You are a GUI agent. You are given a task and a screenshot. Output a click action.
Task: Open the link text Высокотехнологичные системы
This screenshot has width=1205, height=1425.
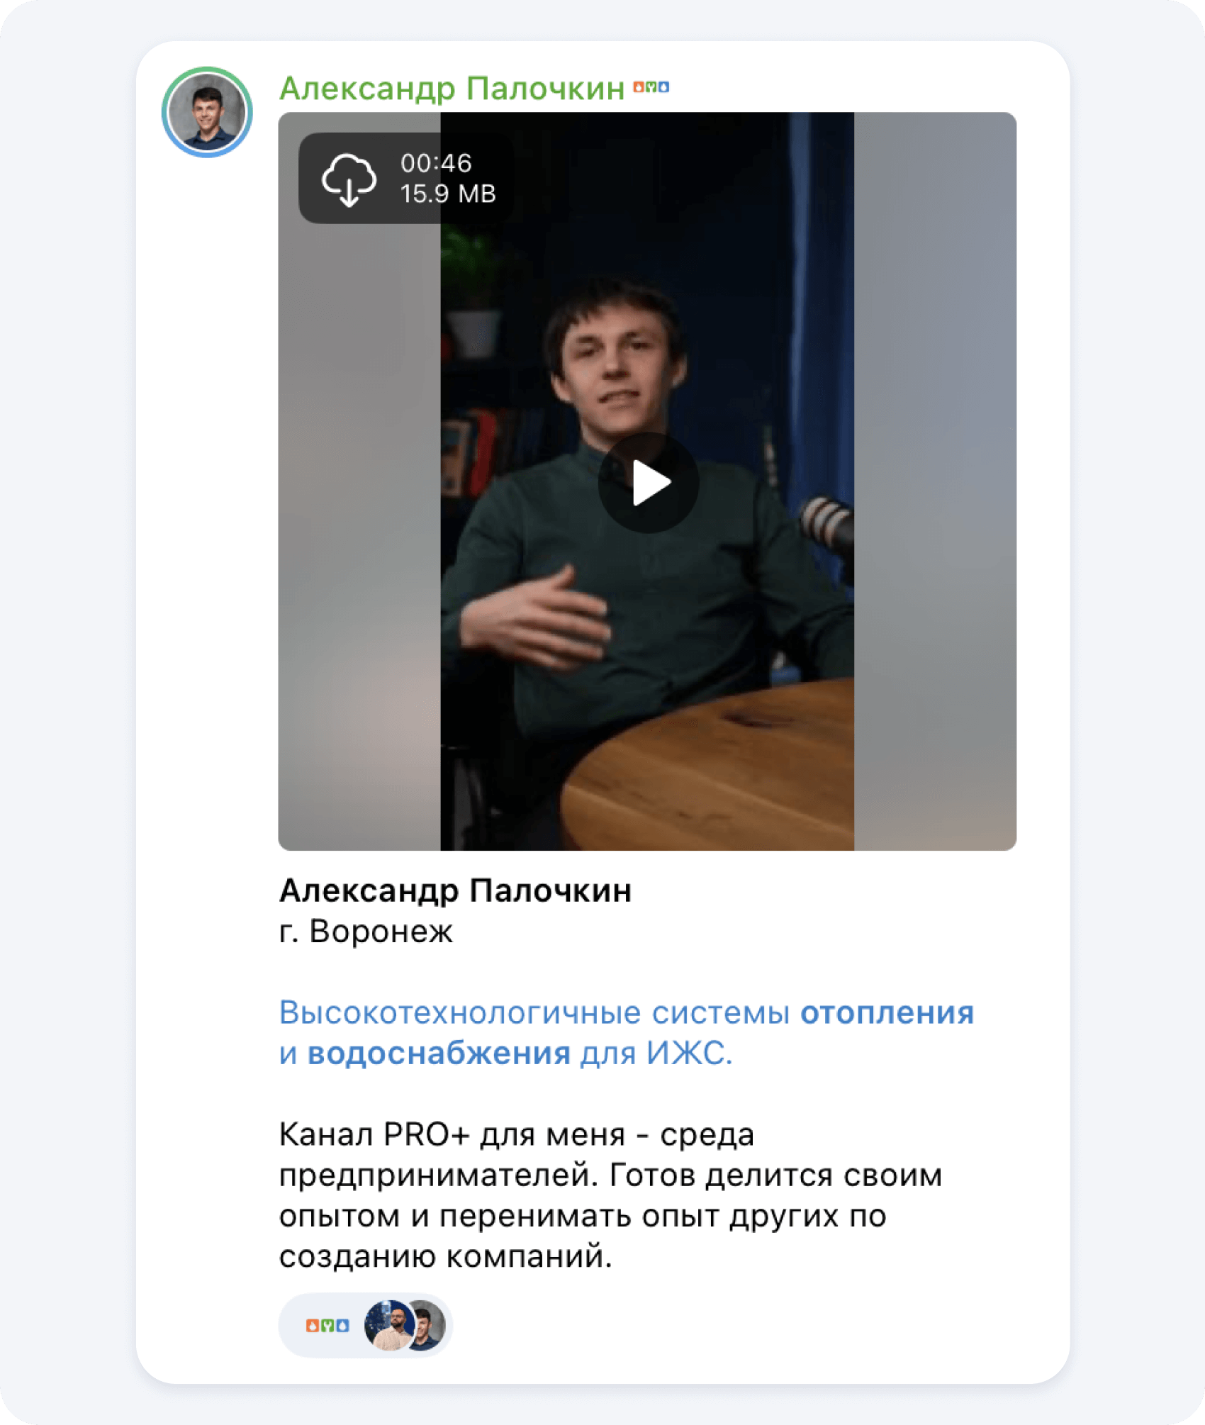click(x=534, y=1012)
